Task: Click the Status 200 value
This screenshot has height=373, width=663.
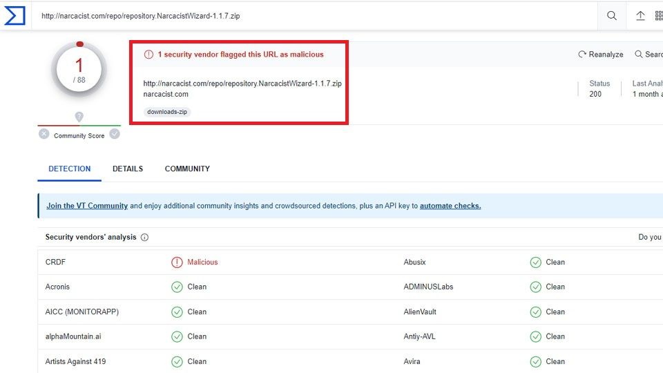Action: [595, 94]
